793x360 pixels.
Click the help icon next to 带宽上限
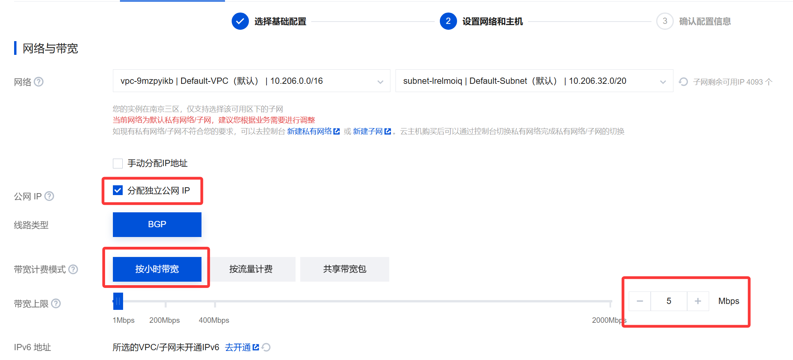pyautogui.click(x=56, y=304)
